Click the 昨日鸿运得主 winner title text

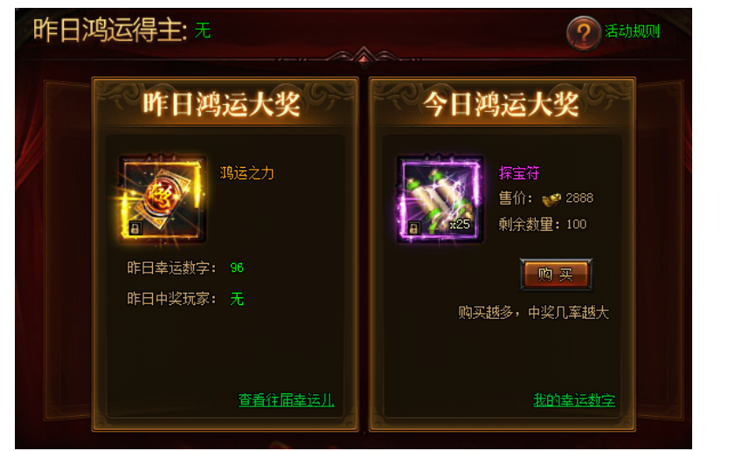pos(110,31)
